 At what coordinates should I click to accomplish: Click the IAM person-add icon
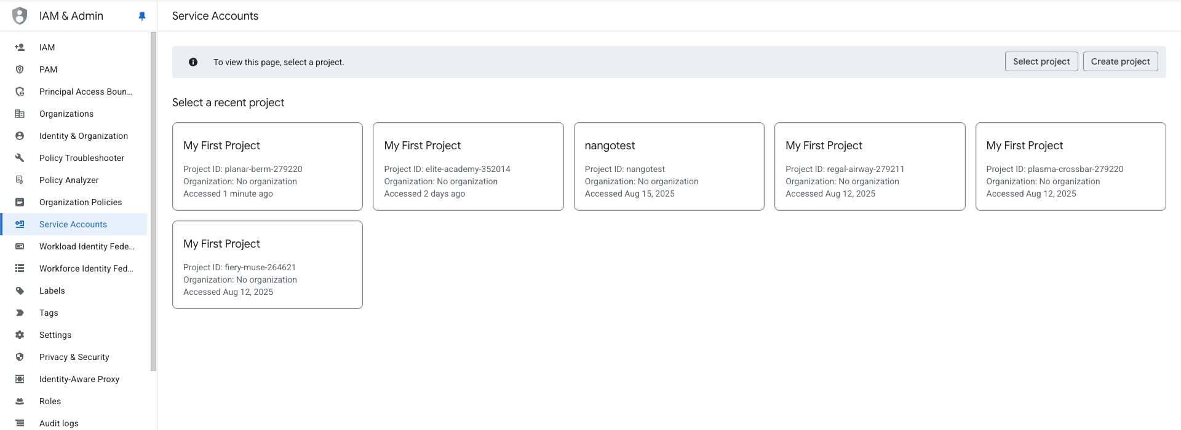[x=20, y=47]
